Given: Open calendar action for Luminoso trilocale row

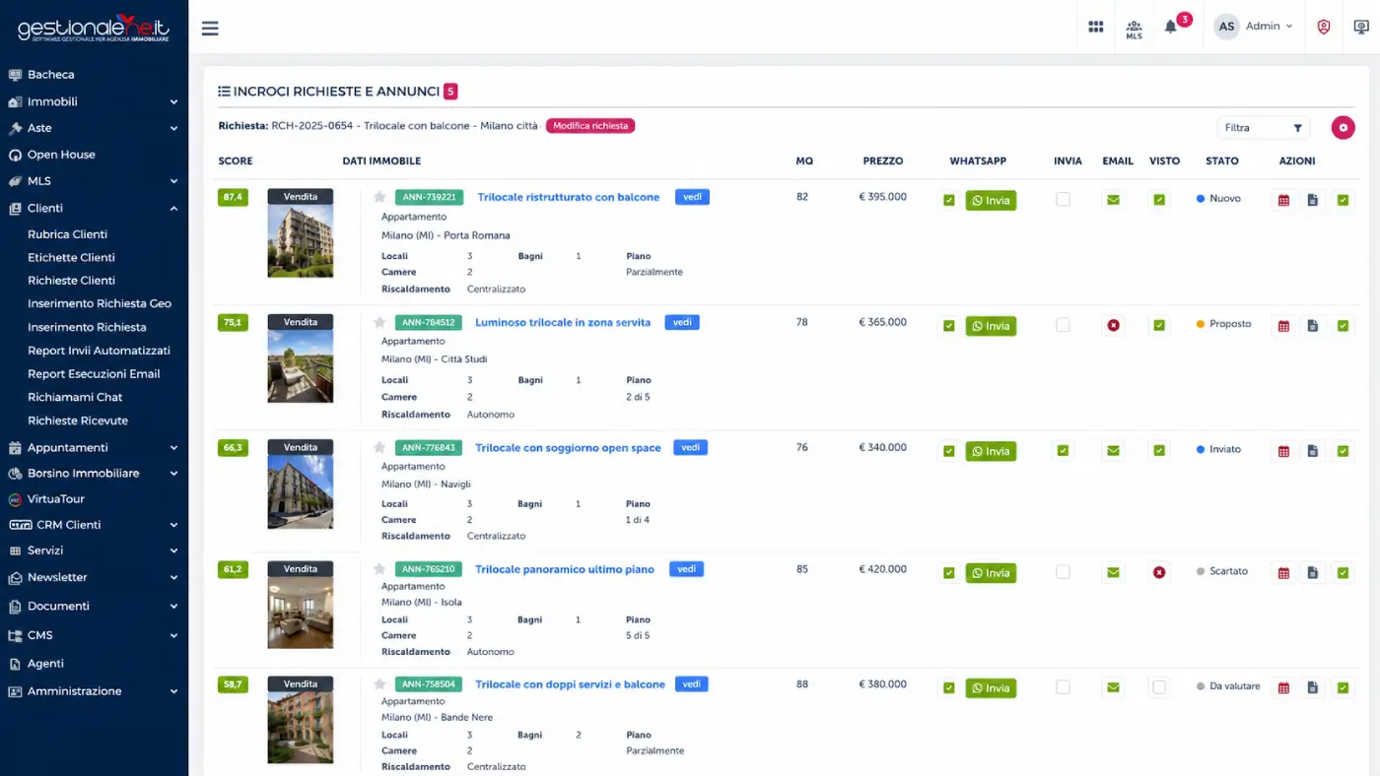Looking at the screenshot, I should click(1283, 325).
